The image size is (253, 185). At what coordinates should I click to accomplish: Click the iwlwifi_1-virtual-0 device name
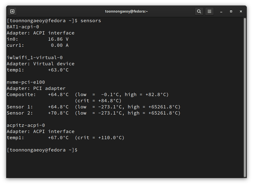pos(35,57)
